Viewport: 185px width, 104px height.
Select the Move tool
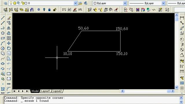pos(9,43)
